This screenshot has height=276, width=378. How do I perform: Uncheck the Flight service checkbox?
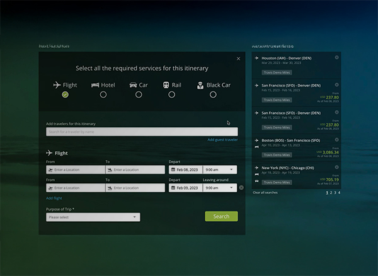pyautogui.click(x=65, y=95)
